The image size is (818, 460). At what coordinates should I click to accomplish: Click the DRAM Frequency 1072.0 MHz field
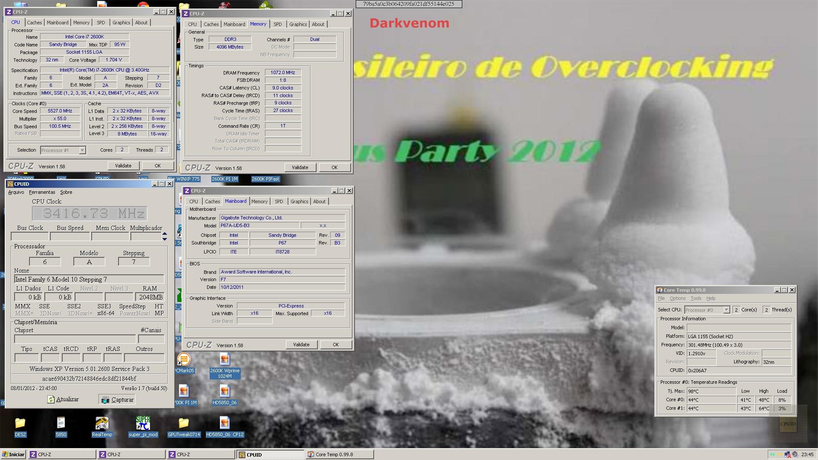[x=283, y=72]
